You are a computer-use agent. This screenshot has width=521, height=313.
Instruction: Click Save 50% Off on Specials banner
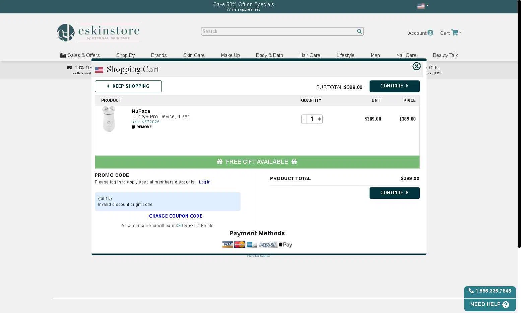244,6
